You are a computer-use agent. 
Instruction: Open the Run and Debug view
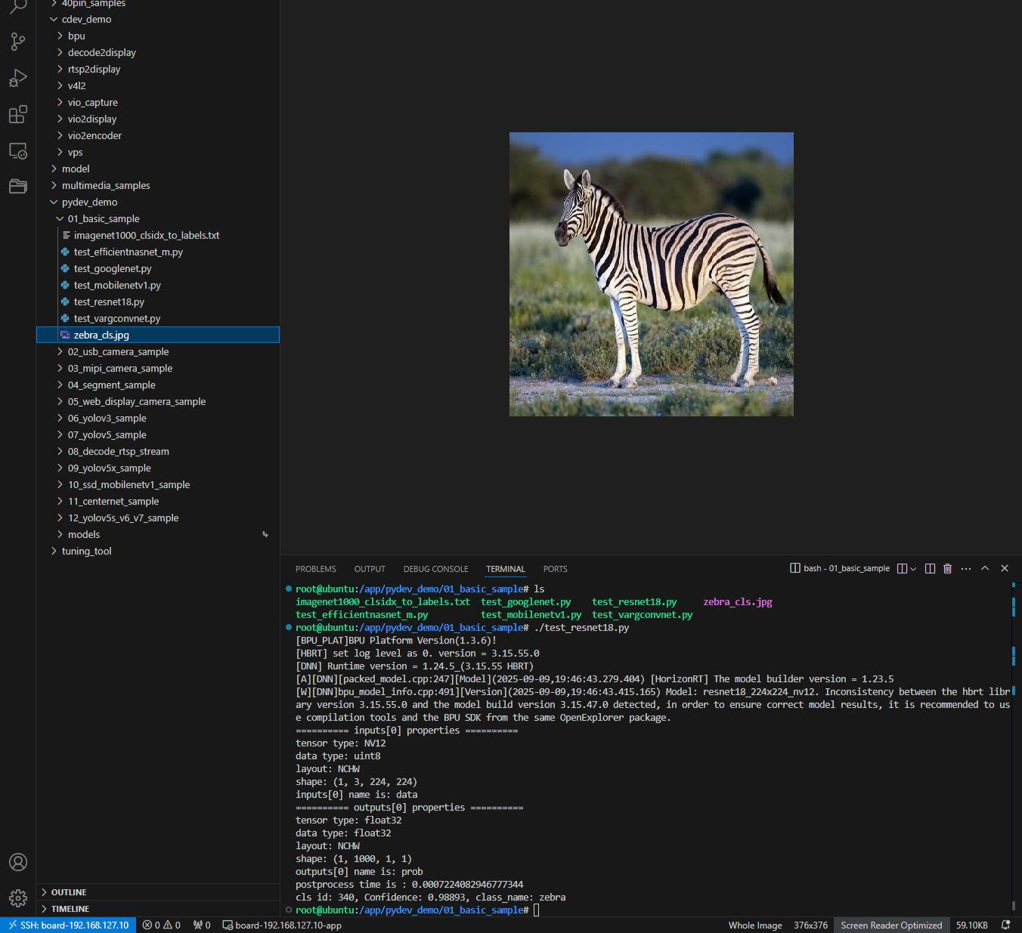pos(17,78)
